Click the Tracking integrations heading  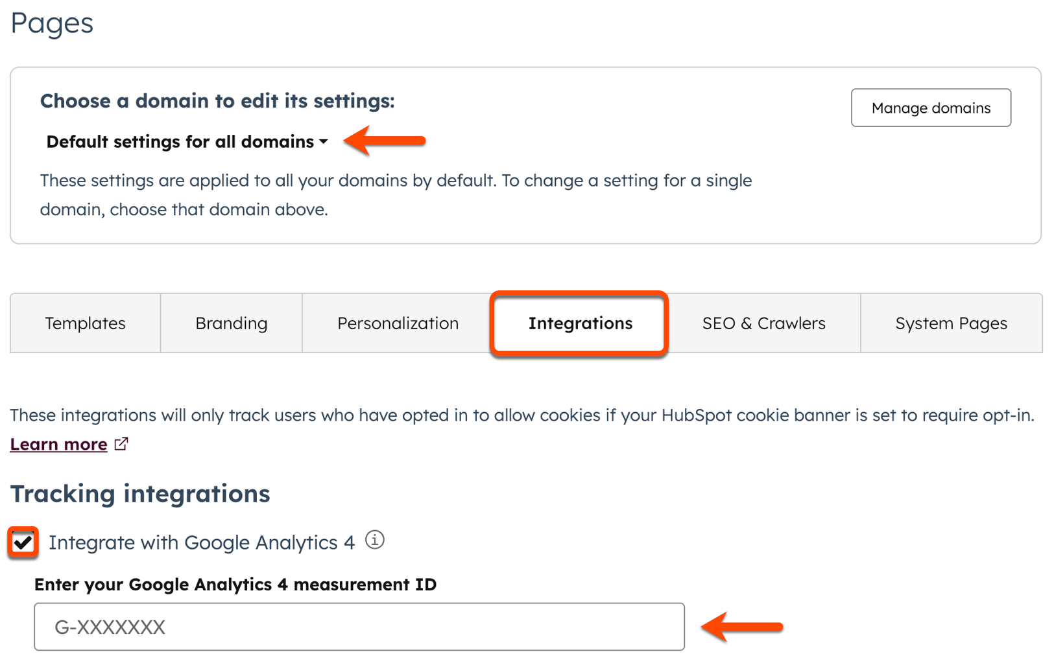point(140,493)
